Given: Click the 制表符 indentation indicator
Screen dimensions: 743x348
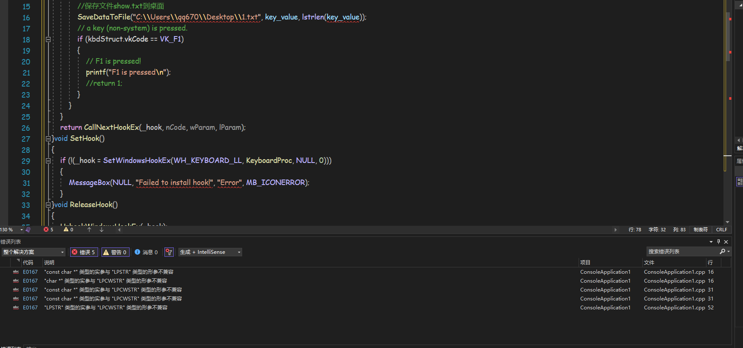Looking at the screenshot, I should 701,230.
